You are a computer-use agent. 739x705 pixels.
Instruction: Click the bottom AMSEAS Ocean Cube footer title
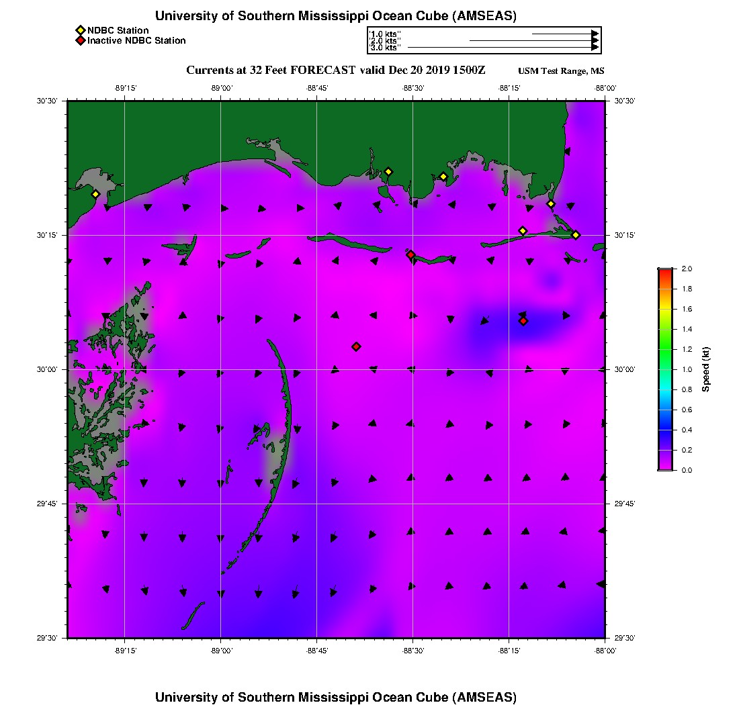coord(336,696)
